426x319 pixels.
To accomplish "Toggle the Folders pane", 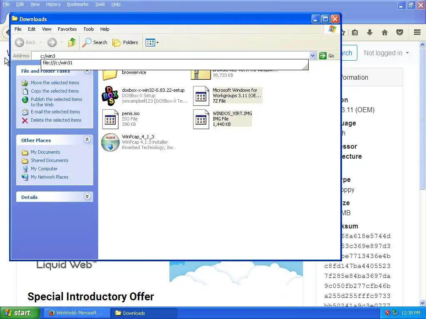I will tap(125, 42).
